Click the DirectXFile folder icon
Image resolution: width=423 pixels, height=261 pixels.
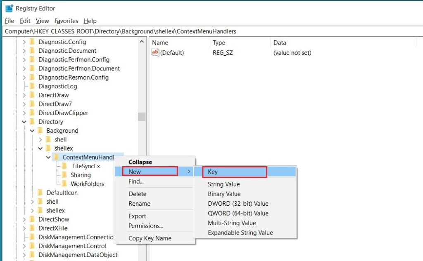pyautogui.click(x=32, y=228)
